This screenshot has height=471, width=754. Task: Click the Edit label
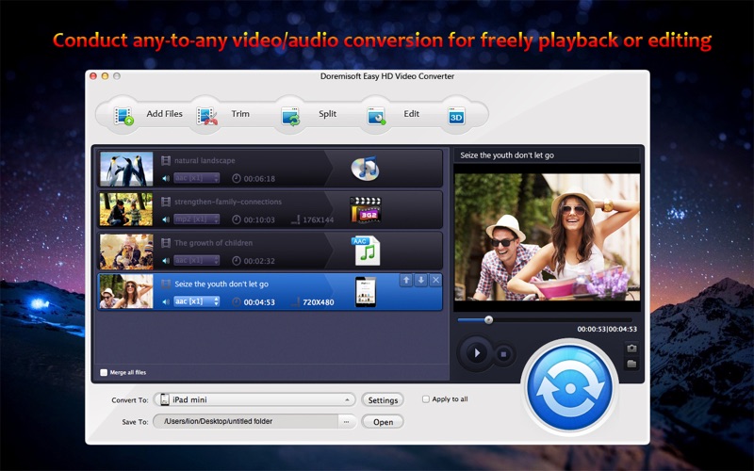coord(412,114)
